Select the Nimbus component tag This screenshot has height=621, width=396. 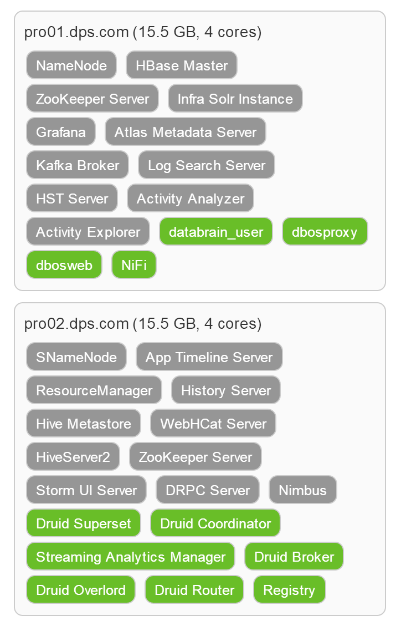[x=302, y=490]
